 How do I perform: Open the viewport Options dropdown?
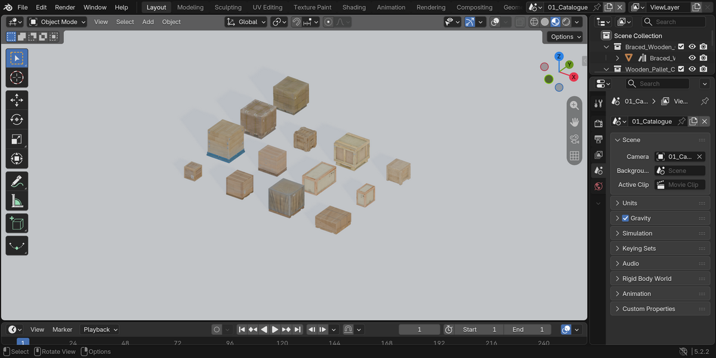565,36
